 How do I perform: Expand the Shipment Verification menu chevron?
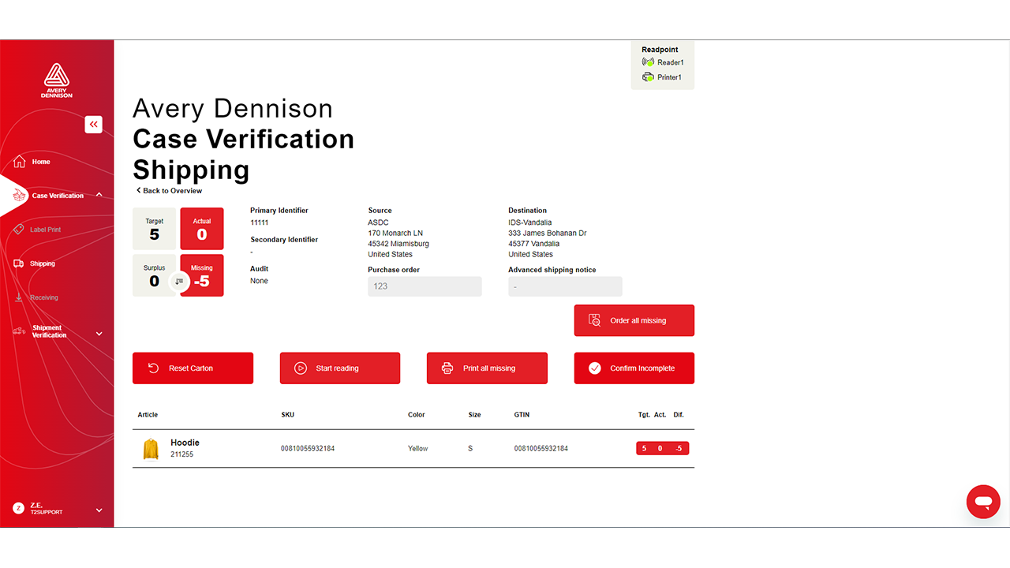(x=99, y=334)
